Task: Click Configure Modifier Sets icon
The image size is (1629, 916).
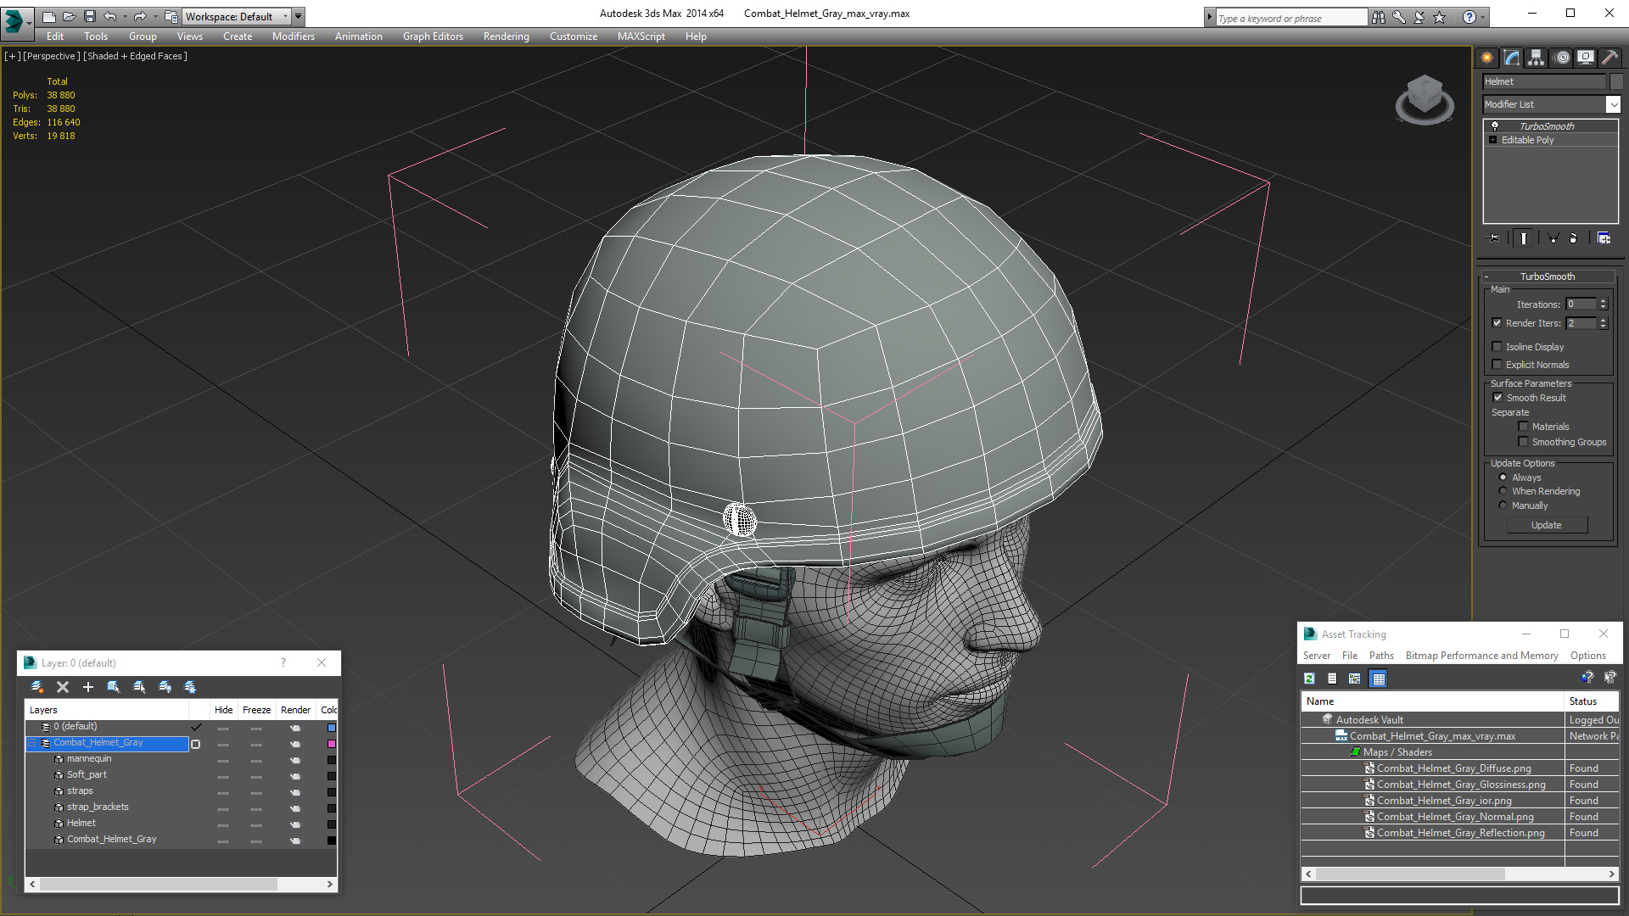Action: click(1604, 238)
